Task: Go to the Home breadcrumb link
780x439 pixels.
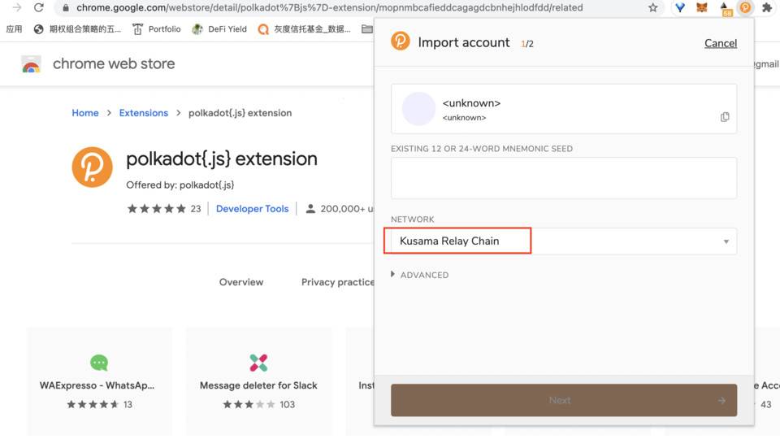Action: [x=85, y=113]
